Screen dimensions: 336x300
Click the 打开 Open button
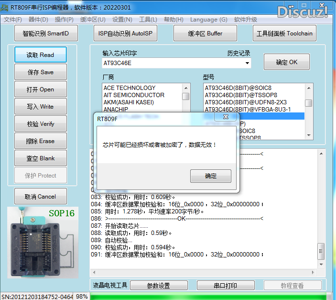(41, 89)
